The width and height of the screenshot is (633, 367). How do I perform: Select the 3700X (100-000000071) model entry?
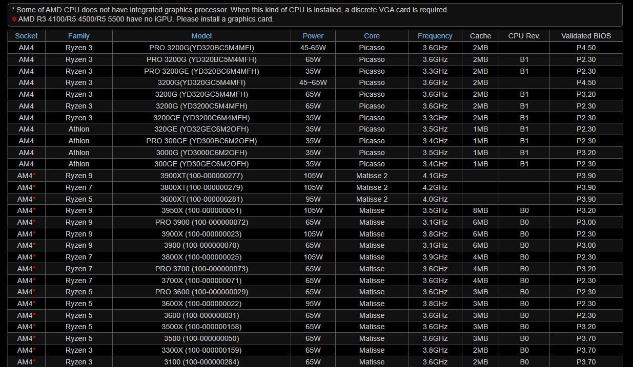201,280
